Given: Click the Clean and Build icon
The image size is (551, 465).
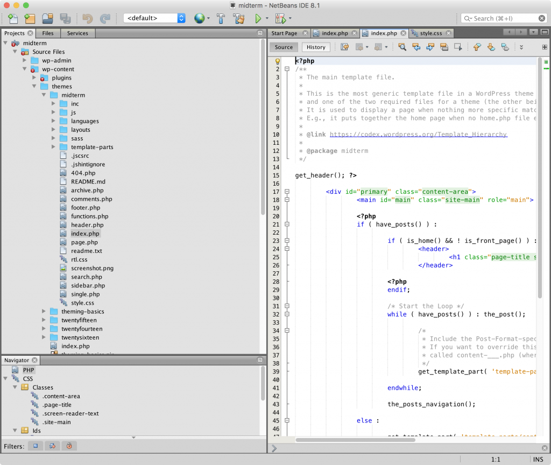Looking at the screenshot, I should click(x=239, y=18).
